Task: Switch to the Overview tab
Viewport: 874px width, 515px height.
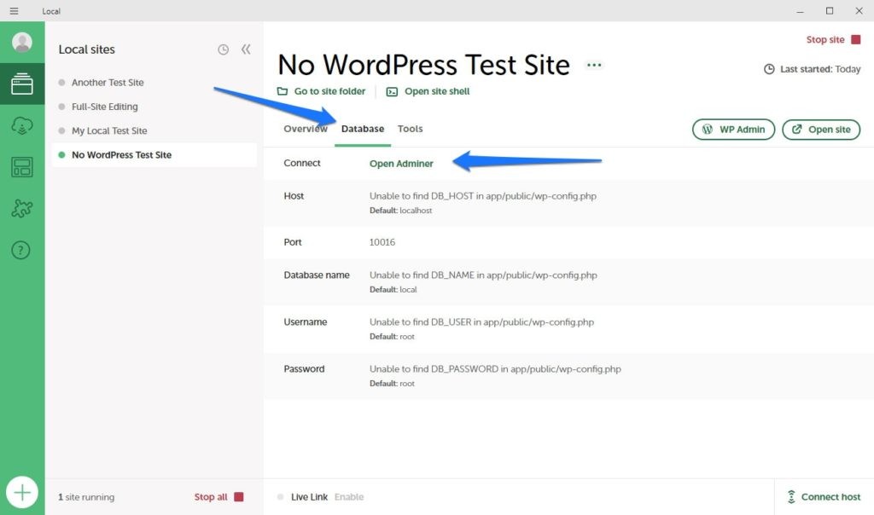Action: tap(306, 129)
